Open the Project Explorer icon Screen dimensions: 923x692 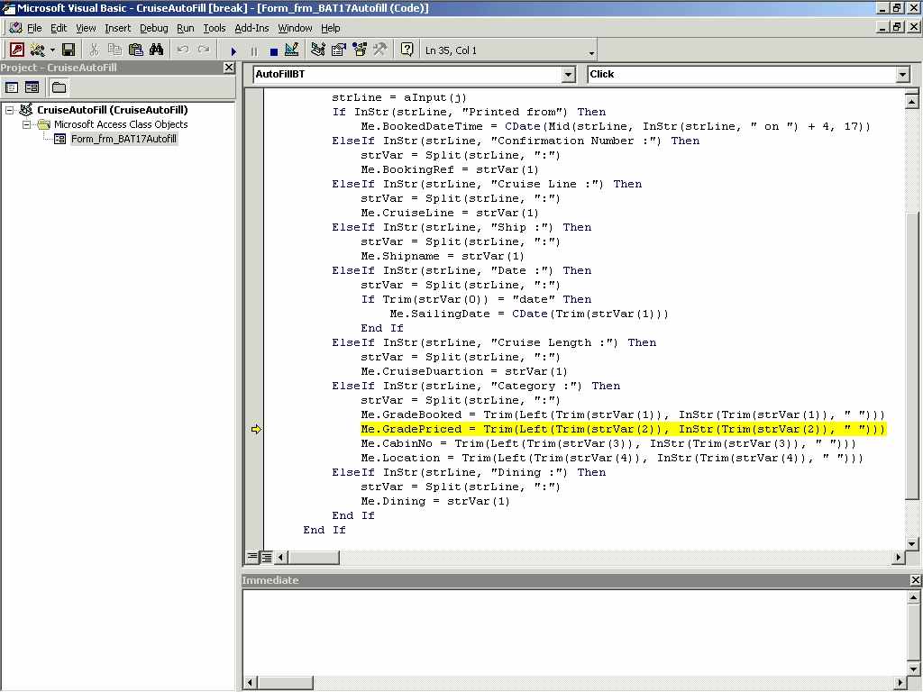tap(318, 50)
